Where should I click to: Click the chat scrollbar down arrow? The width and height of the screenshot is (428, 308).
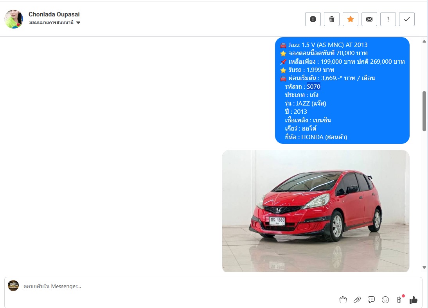(424, 268)
